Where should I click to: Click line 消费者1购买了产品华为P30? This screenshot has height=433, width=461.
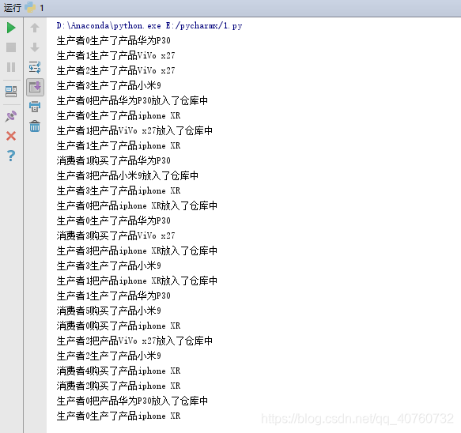(114, 160)
